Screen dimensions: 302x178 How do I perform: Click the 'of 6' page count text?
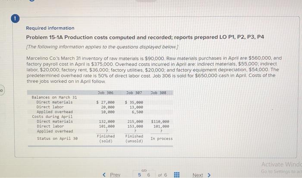point(162,175)
